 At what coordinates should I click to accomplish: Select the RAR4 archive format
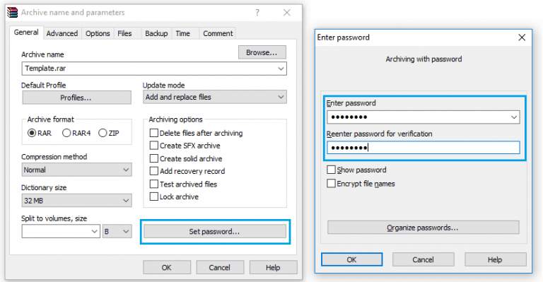point(76,133)
